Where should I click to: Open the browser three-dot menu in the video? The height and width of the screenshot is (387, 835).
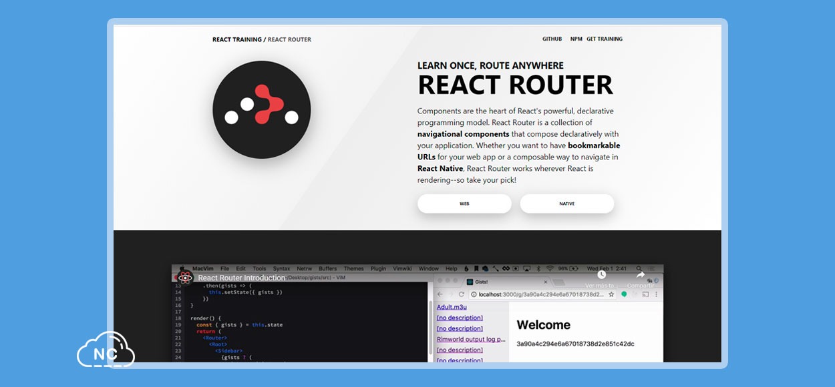click(x=656, y=294)
